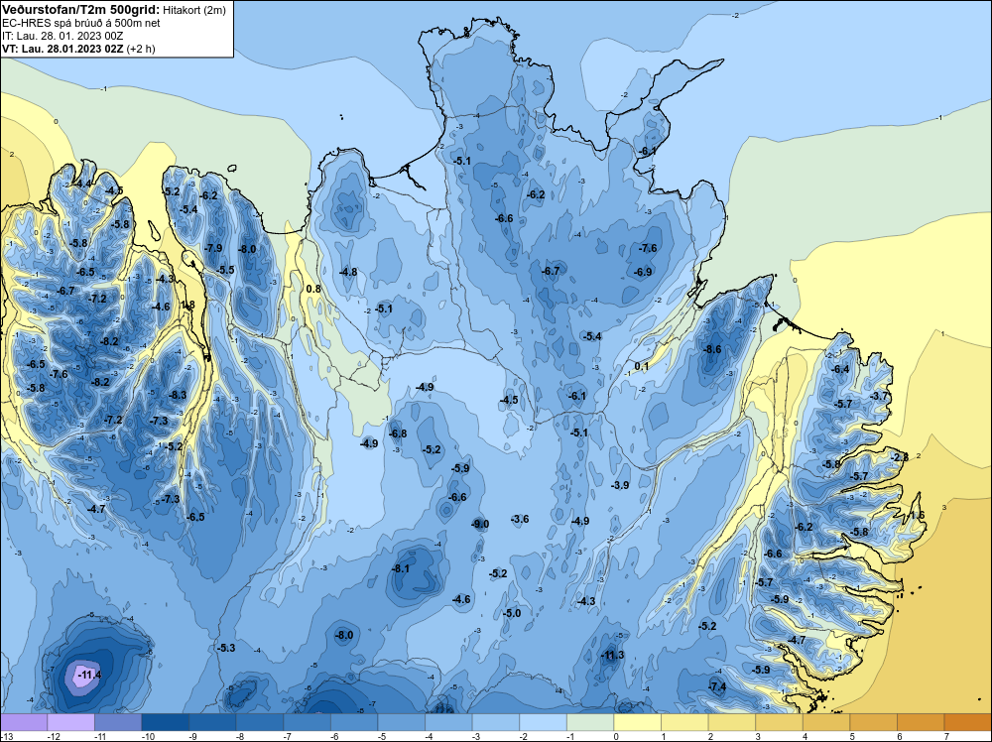
Task: Click the 'IT: Lau. 28. 01. 2023 00Z' line
Action: point(62,36)
